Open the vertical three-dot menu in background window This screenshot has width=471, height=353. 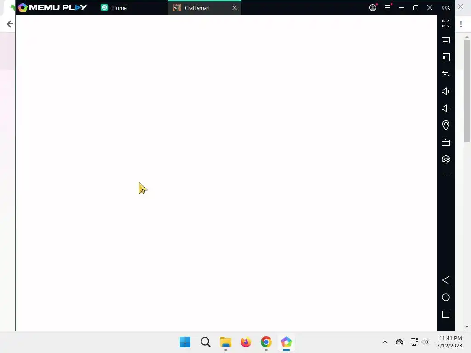coord(461,24)
